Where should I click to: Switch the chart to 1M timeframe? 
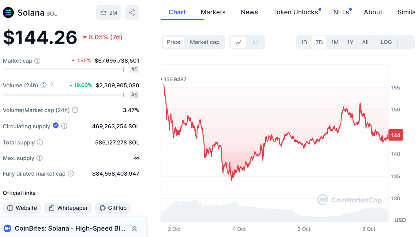[x=335, y=42]
